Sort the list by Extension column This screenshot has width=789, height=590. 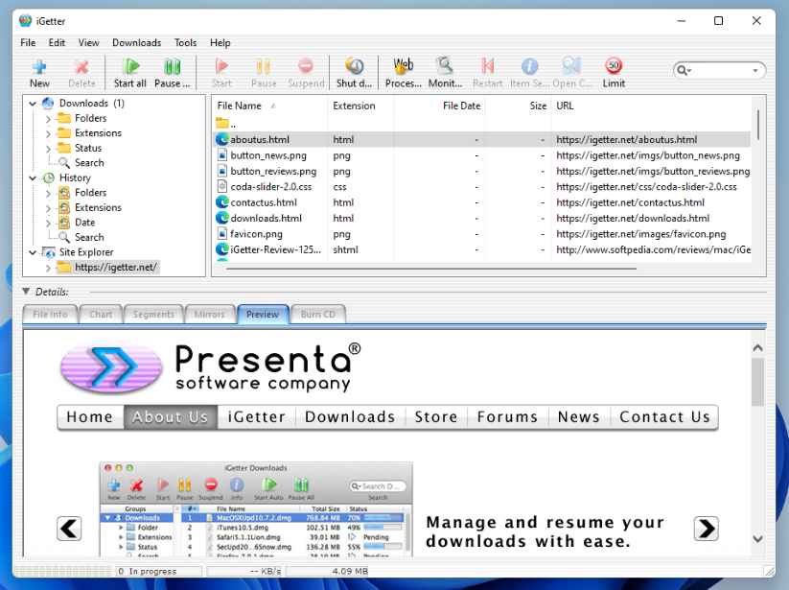click(x=355, y=106)
